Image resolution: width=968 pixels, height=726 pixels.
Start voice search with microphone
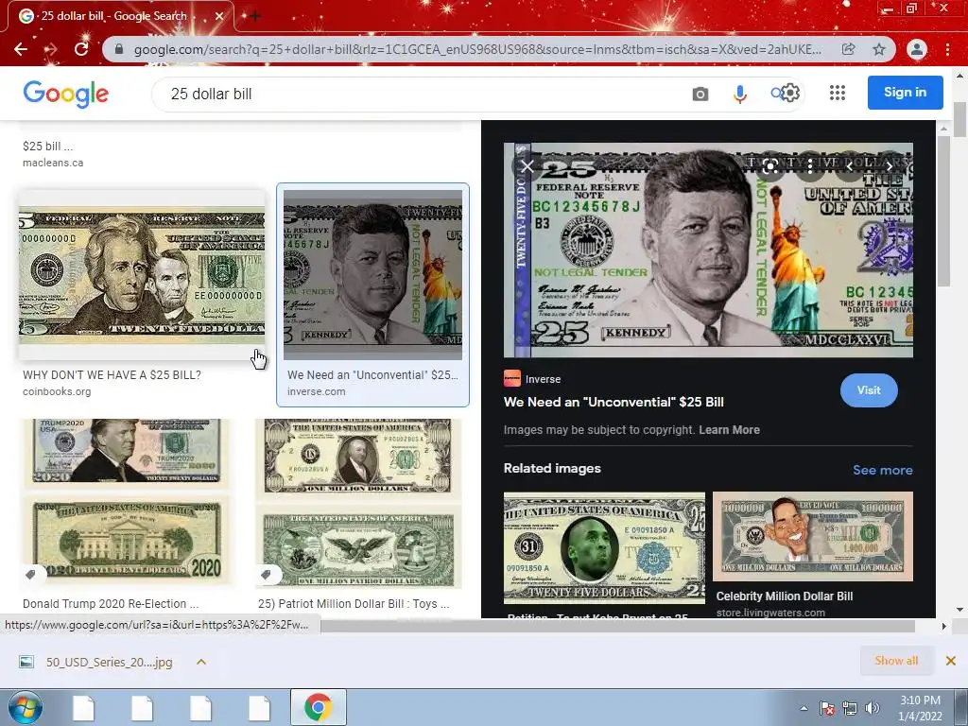(739, 94)
